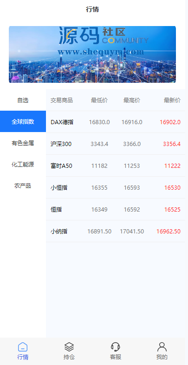Click the 最新价 column header
Image resolution: width=188 pixels, height=365 pixels.
coord(172,100)
